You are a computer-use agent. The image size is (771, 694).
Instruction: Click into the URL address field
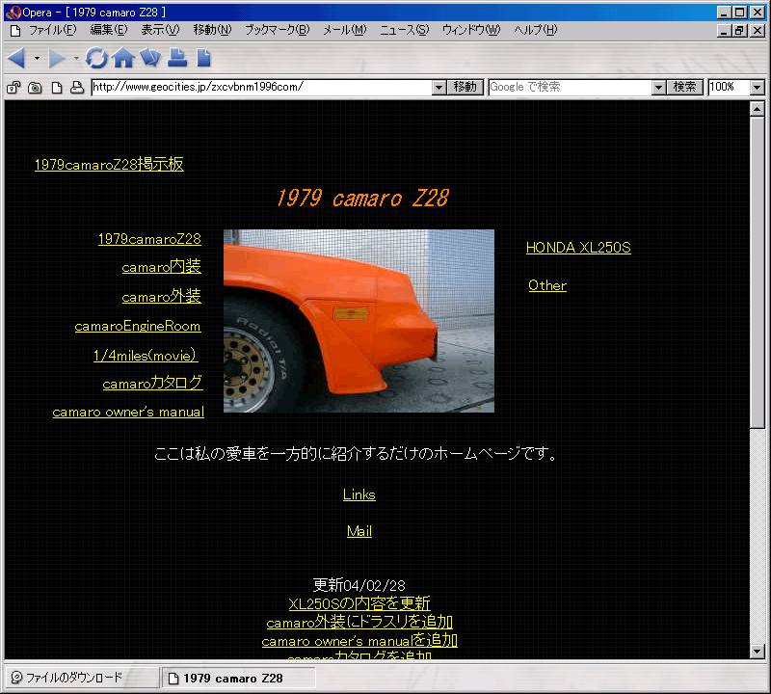pyautogui.click(x=261, y=88)
